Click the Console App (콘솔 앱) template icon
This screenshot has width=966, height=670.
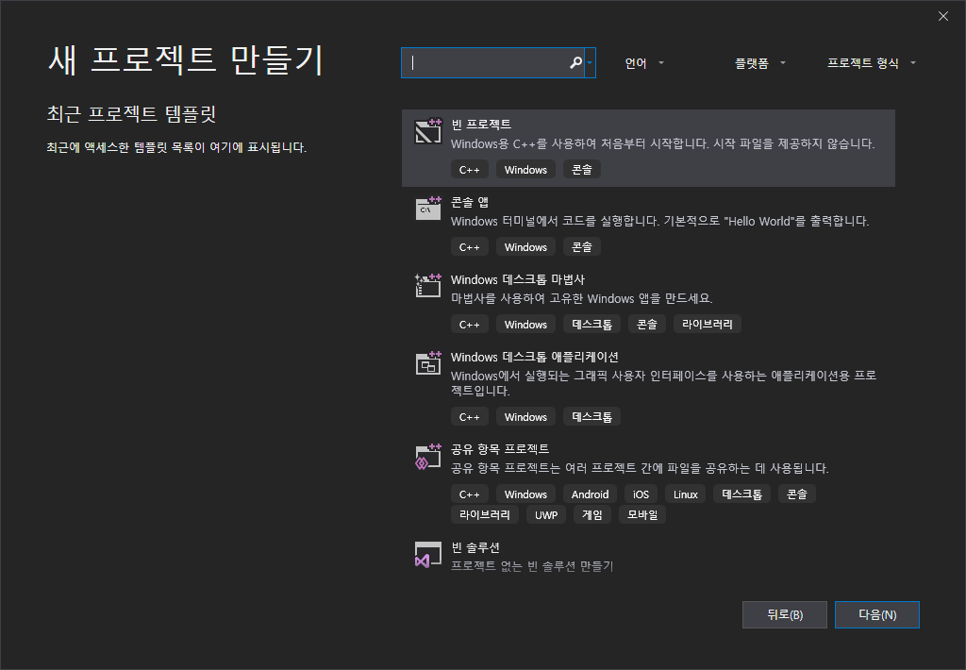pyautogui.click(x=428, y=209)
